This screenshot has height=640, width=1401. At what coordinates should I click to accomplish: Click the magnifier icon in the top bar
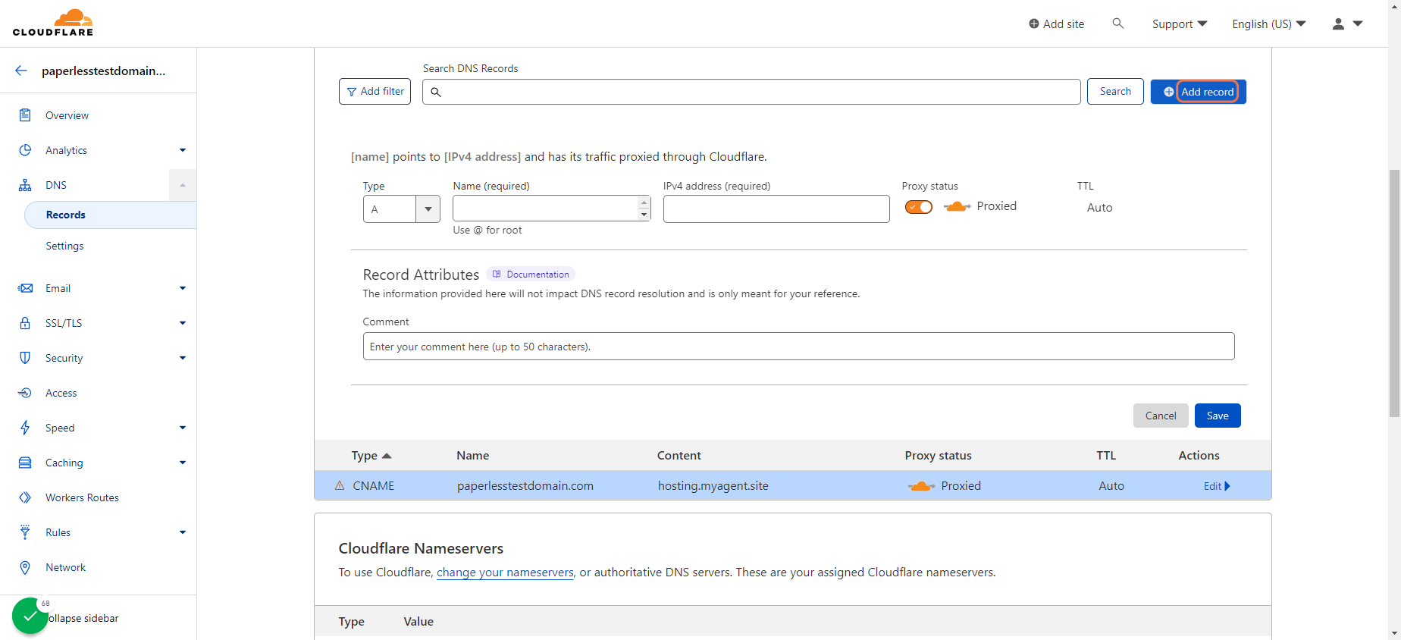coord(1117,24)
